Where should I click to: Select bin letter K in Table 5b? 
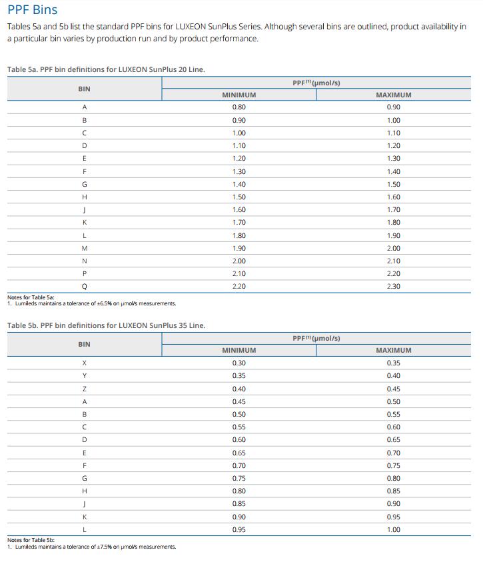click(85, 517)
